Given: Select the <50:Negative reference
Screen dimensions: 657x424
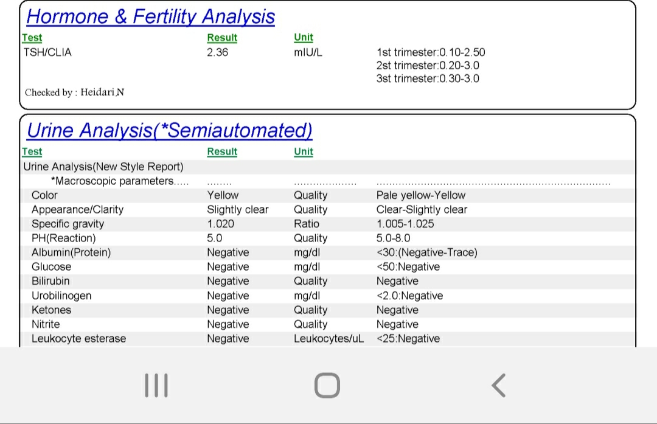Looking at the screenshot, I should pyautogui.click(x=408, y=267).
